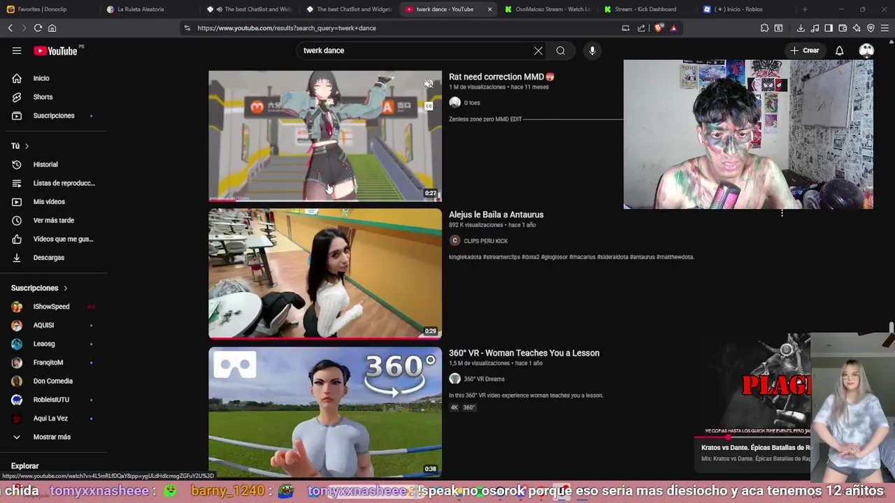Open the Leo AI sparkle icon
This screenshot has height=503, width=895.
pos(857,28)
